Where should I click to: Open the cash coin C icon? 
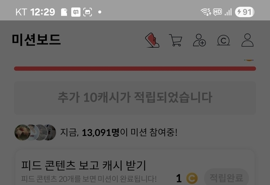(x=223, y=40)
